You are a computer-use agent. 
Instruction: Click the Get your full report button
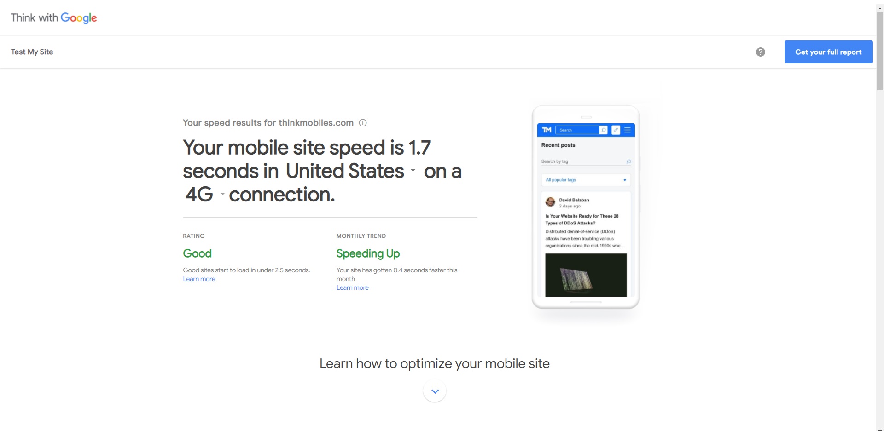[828, 52]
